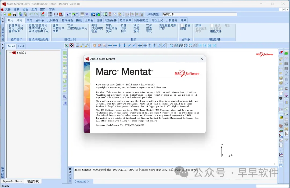Click 重新编号 button
The height and width of the screenshot is (188, 290).
pyautogui.click(x=14, y=31)
